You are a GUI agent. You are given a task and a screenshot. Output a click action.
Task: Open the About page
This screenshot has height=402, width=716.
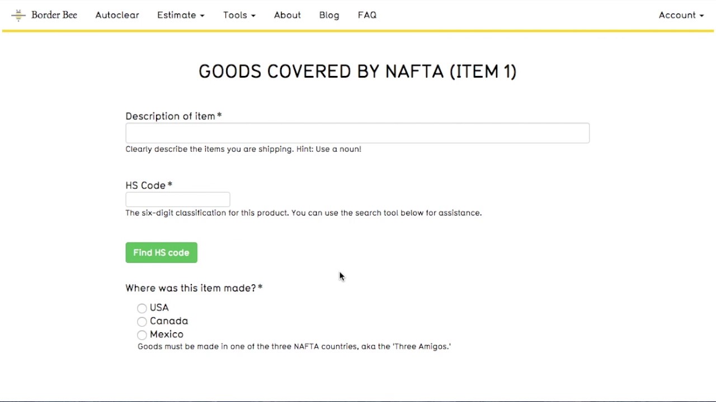pyautogui.click(x=288, y=15)
